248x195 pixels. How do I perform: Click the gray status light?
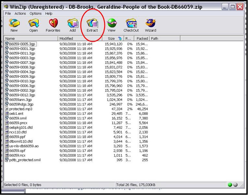click(x=235, y=185)
